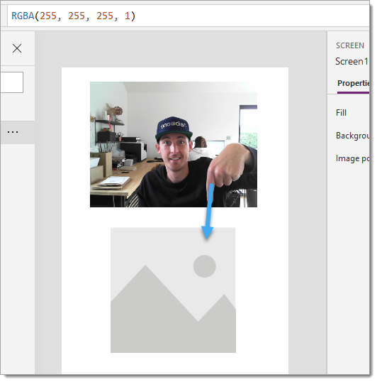Click the search box in left pane

point(11,82)
